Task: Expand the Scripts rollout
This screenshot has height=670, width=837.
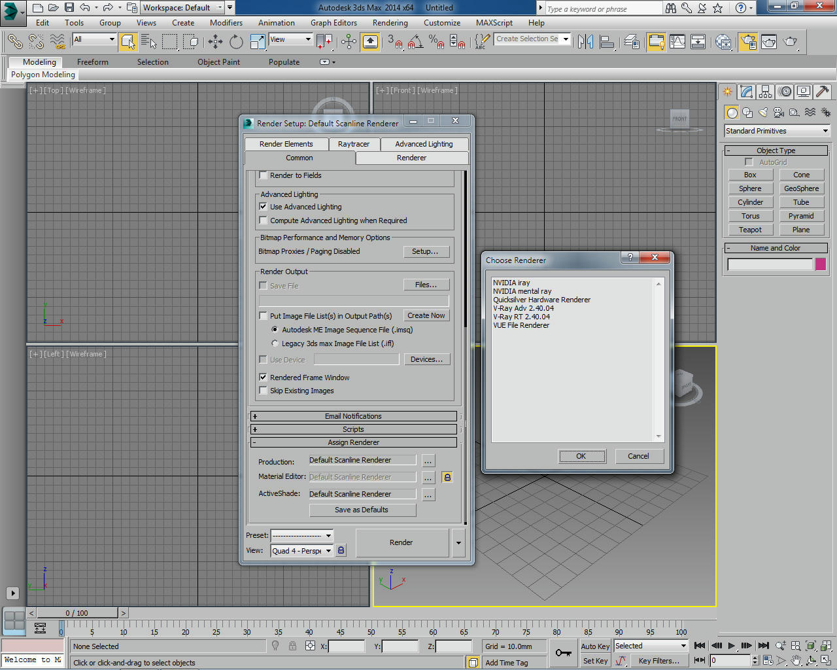Action: [353, 429]
